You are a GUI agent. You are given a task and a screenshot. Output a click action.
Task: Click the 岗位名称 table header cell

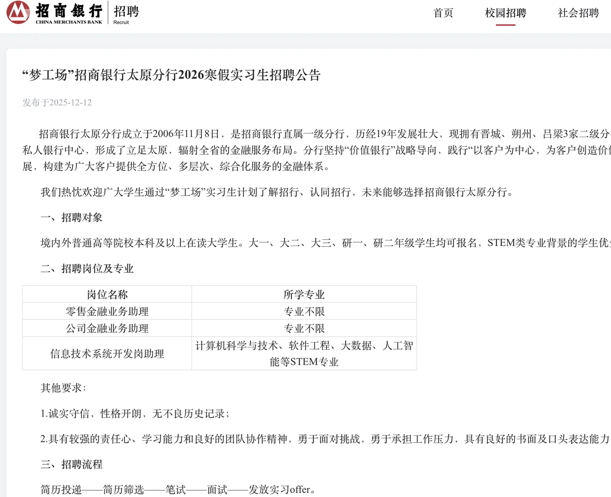107,294
